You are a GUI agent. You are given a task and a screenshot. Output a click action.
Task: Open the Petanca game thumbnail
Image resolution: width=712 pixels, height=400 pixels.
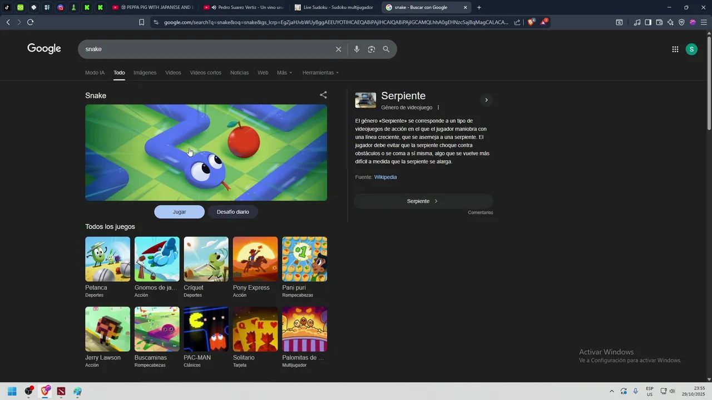(x=107, y=259)
